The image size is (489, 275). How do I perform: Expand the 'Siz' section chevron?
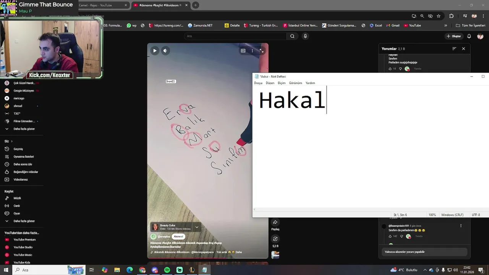pyautogui.click(x=11, y=141)
